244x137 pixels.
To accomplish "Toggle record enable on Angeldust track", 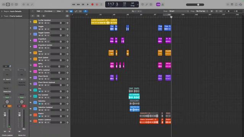I will [45, 41].
